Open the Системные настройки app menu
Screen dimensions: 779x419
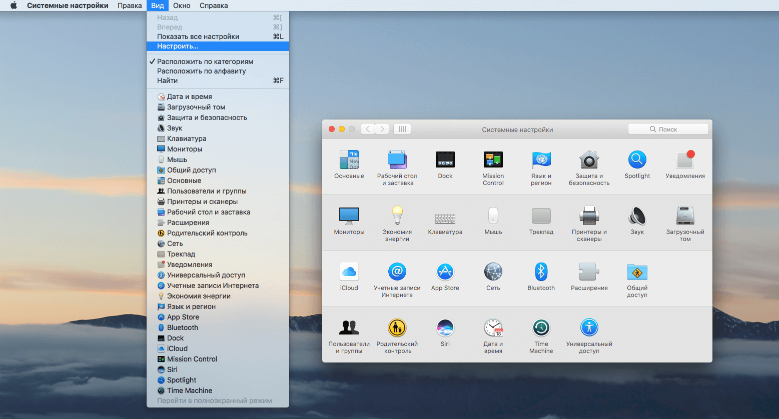click(68, 5)
